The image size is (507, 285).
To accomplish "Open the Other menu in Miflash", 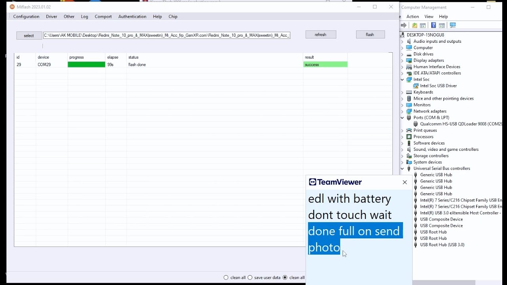I will [x=69, y=17].
